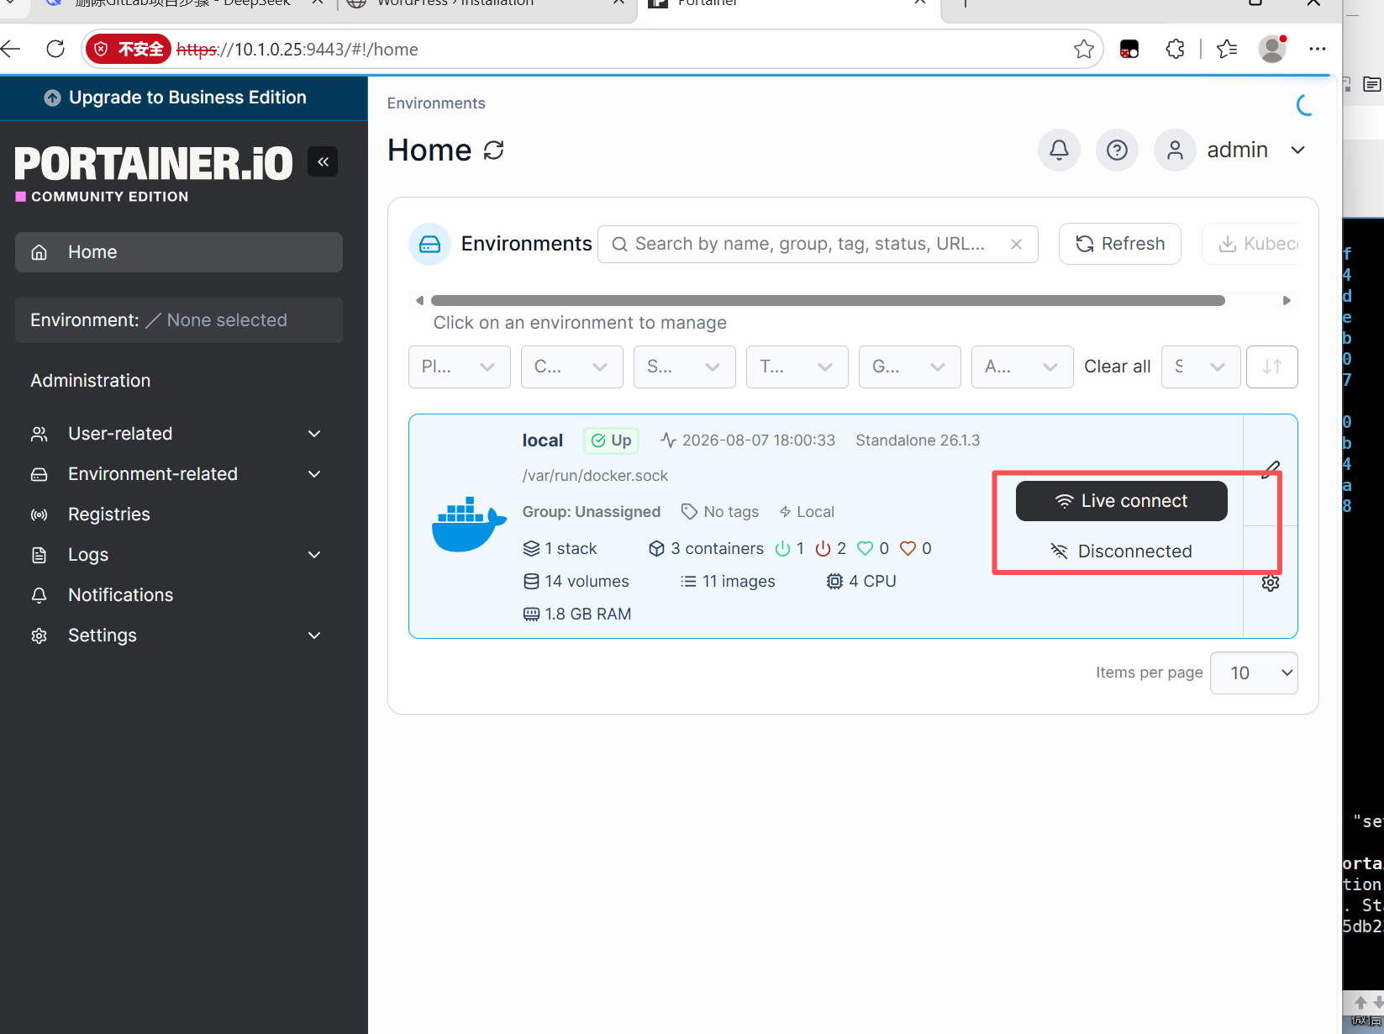This screenshot has height=1034, width=1384.
Task: Click the red-badged extension icon in toolbar
Action: (x=1129, y=49)
